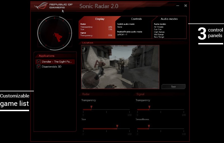Adjust the Radar Size slider handle
The height and width of the screenshot is (143, 224).
click(117, 126)
